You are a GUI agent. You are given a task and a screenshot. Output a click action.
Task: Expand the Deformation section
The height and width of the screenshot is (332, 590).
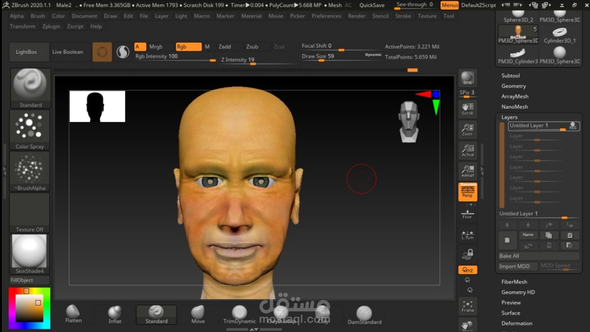[x=516, y=323]
